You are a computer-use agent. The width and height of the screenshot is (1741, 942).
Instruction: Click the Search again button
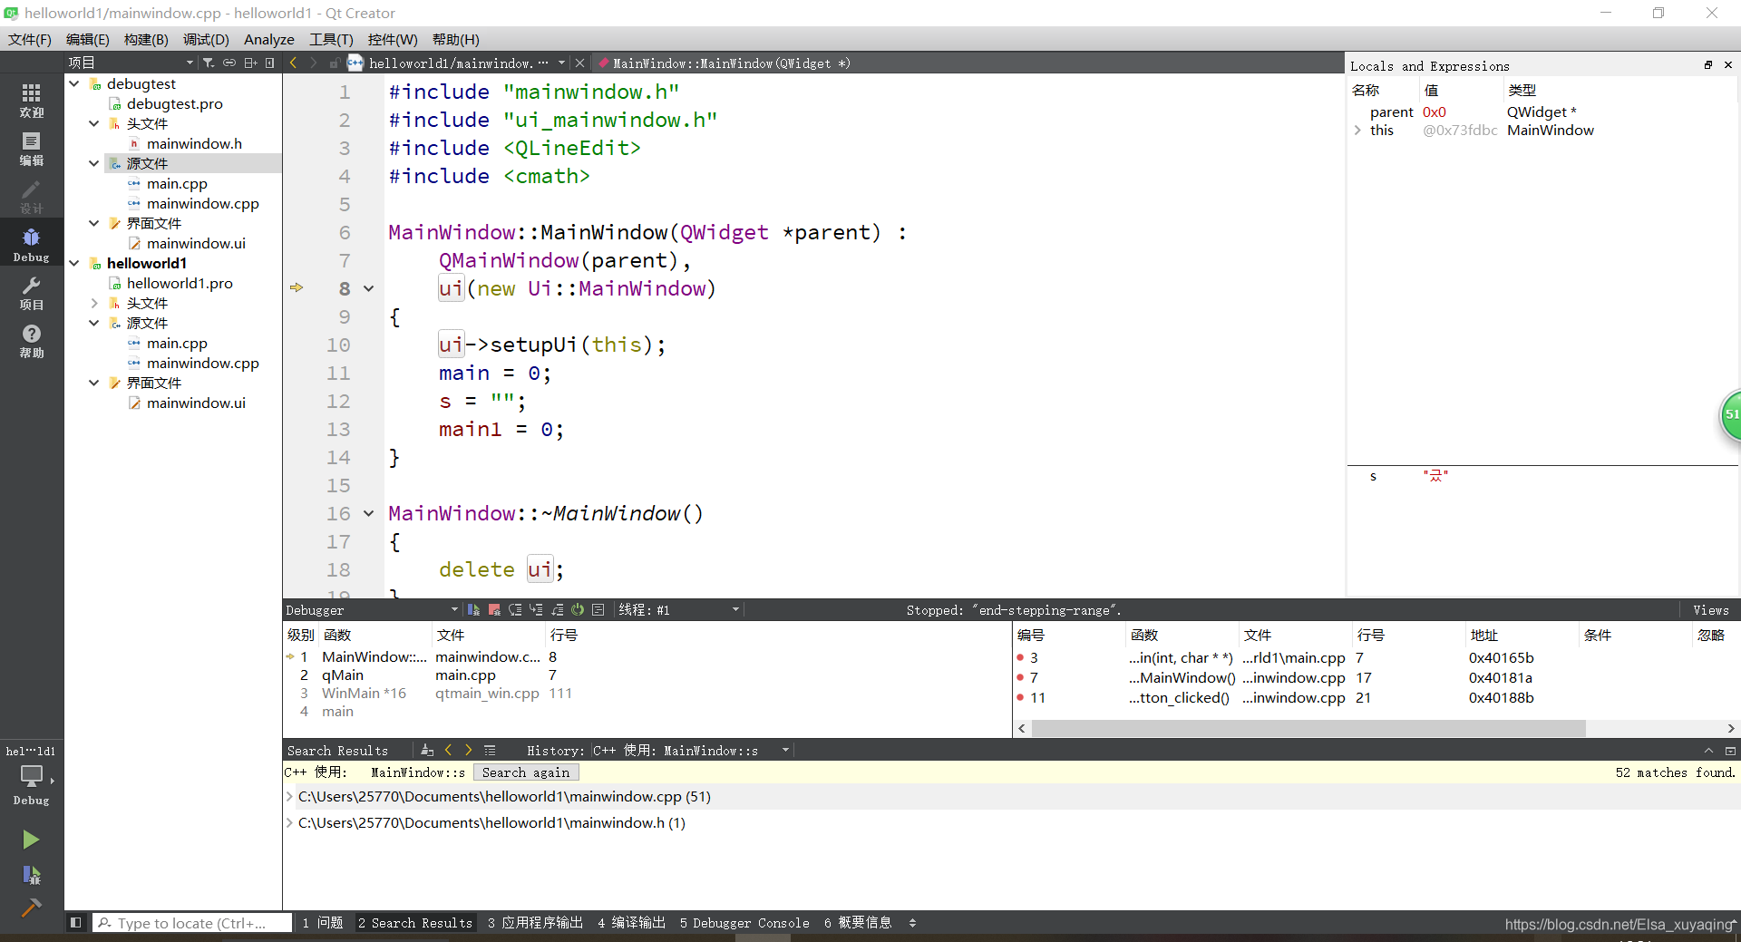[526, 772]
